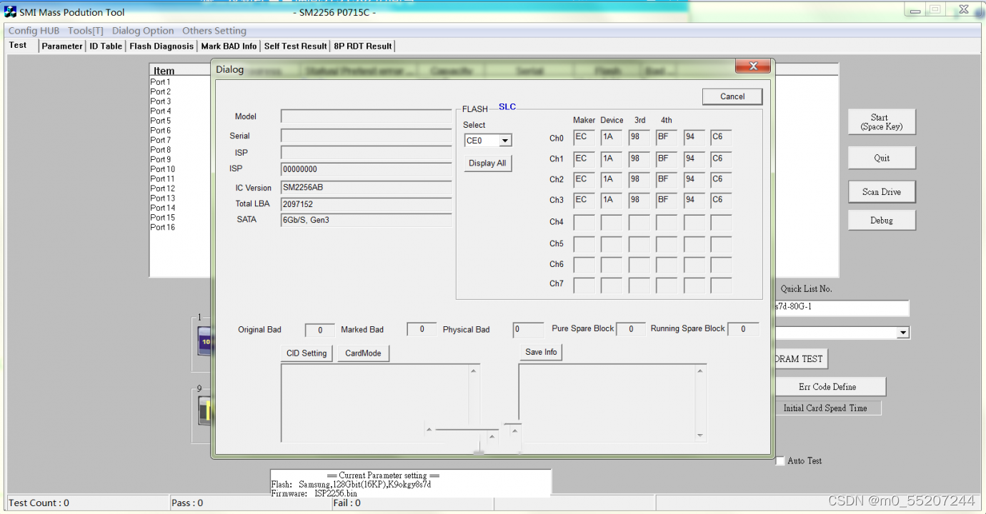The width and height of the screenshot is (986, 514).
Task: Click Ch1 Device field showing 1A
Action: pos(611,158)
